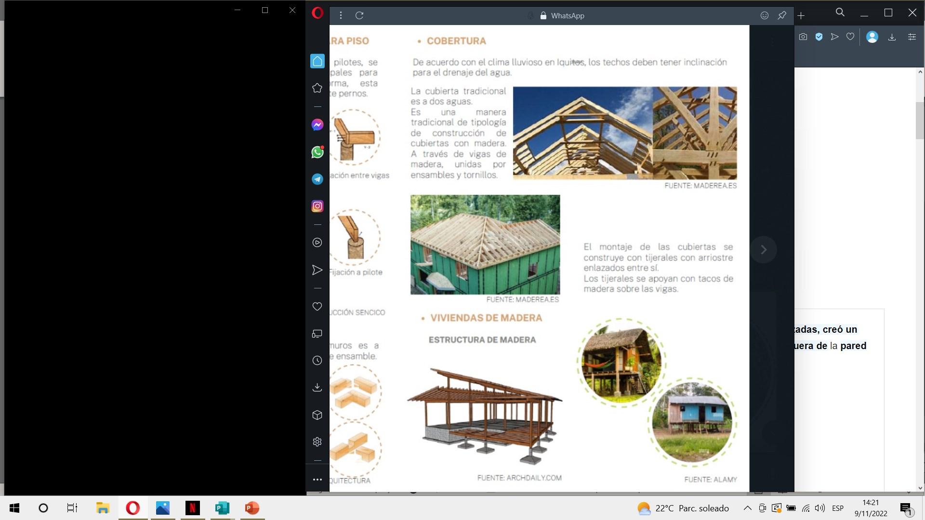Toggle bookmark heart in address bar
This screenshot has height=520, width=925.
(850, 37)
